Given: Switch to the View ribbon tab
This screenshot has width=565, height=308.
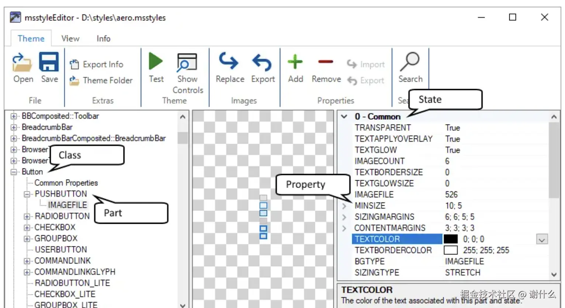Looking at the screenshot, I should point(70,38).
